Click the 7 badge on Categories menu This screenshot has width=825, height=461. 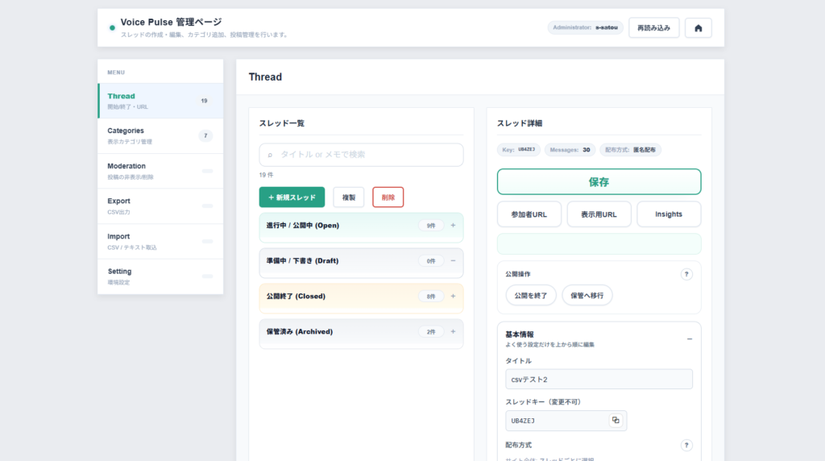coord(205,135)
